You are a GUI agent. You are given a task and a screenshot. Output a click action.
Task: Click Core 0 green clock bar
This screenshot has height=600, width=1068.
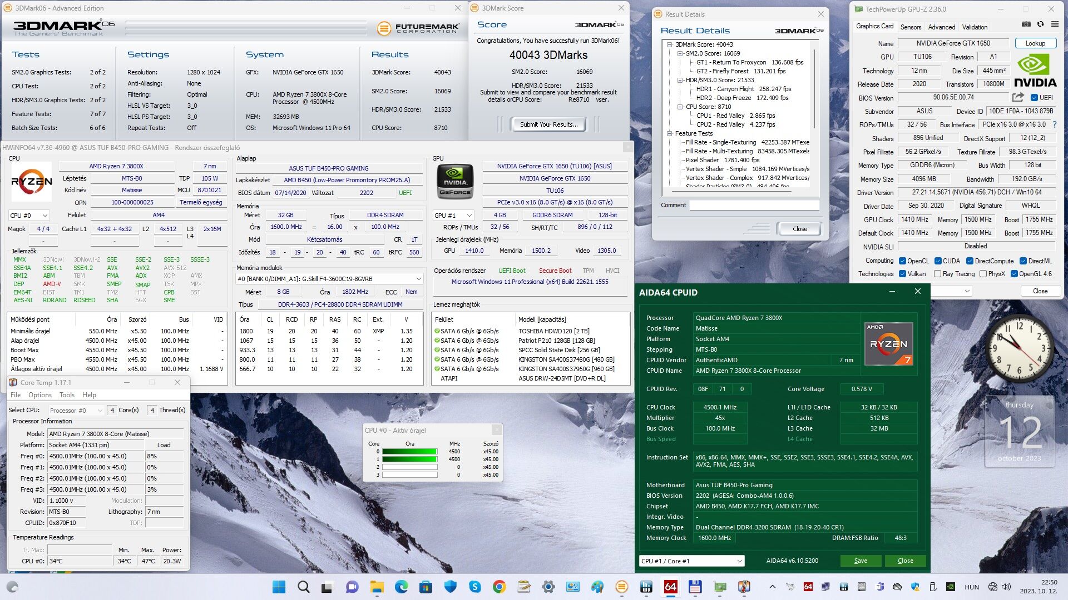pyautogui.click(x=409, y=452)
